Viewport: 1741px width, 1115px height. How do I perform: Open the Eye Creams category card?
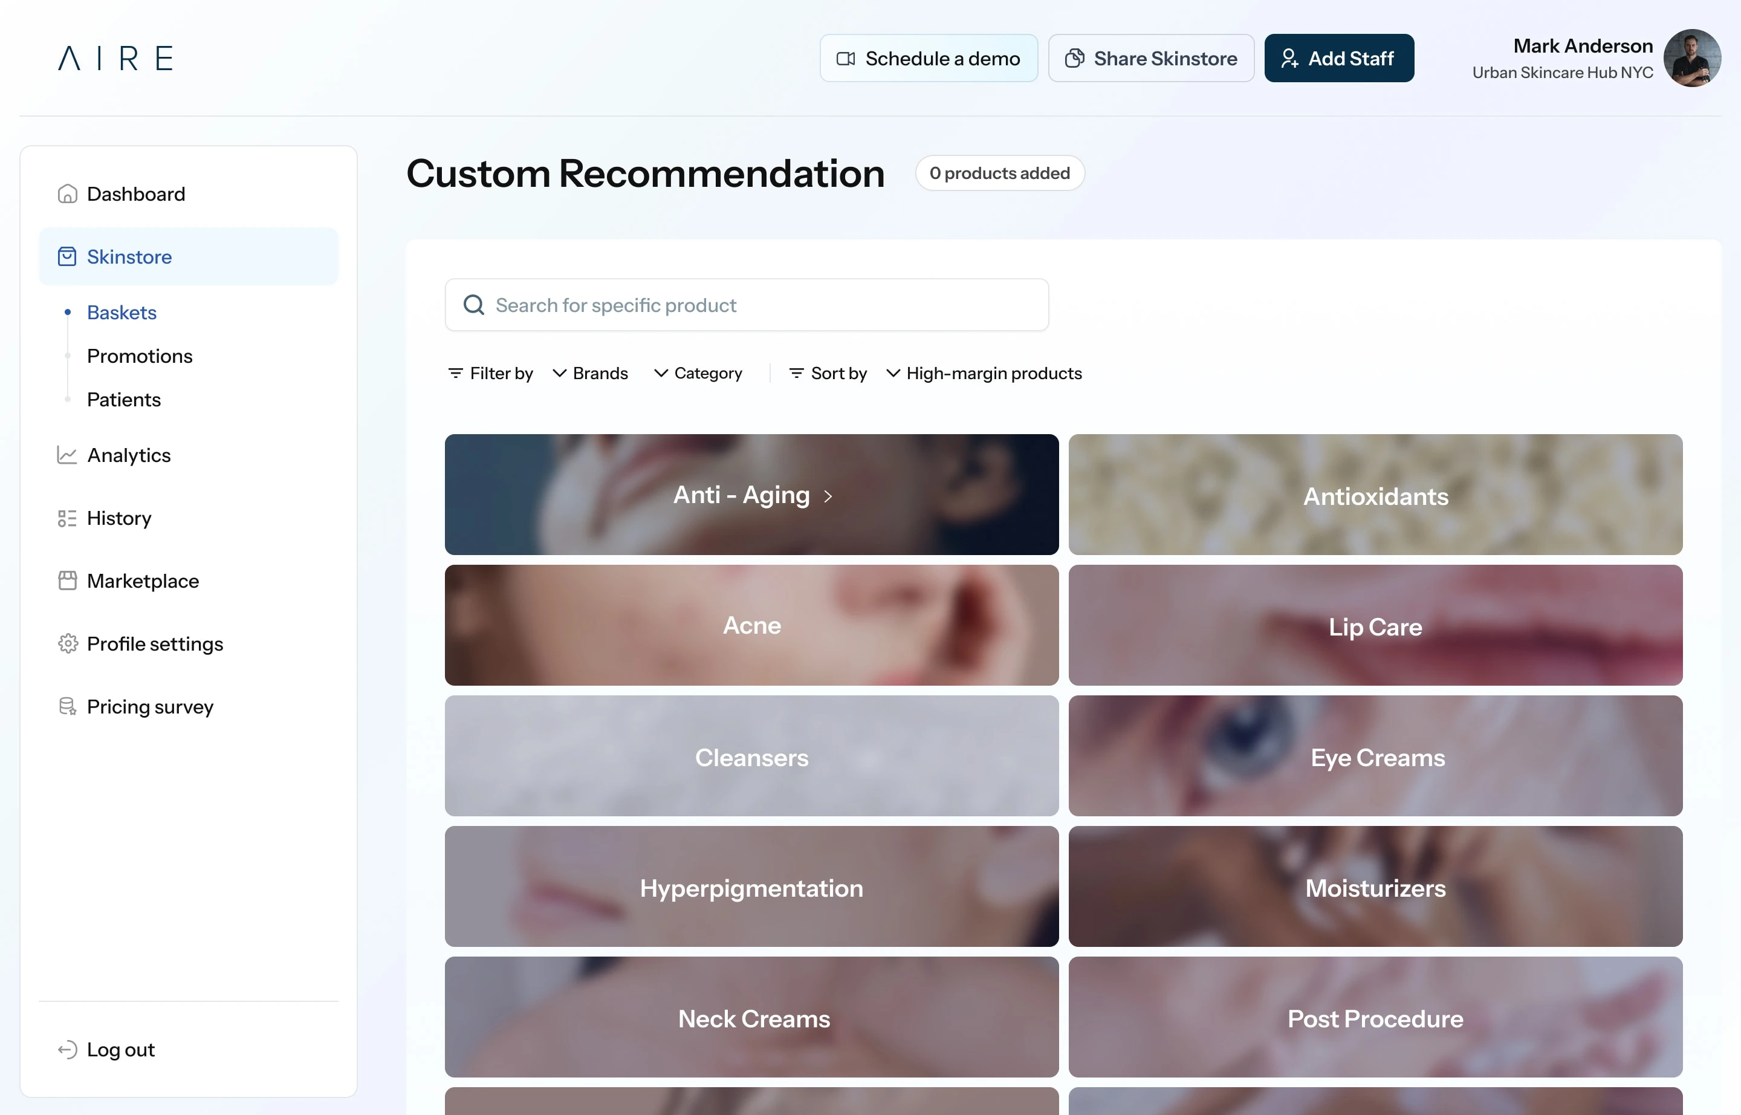click(1375, 756)
